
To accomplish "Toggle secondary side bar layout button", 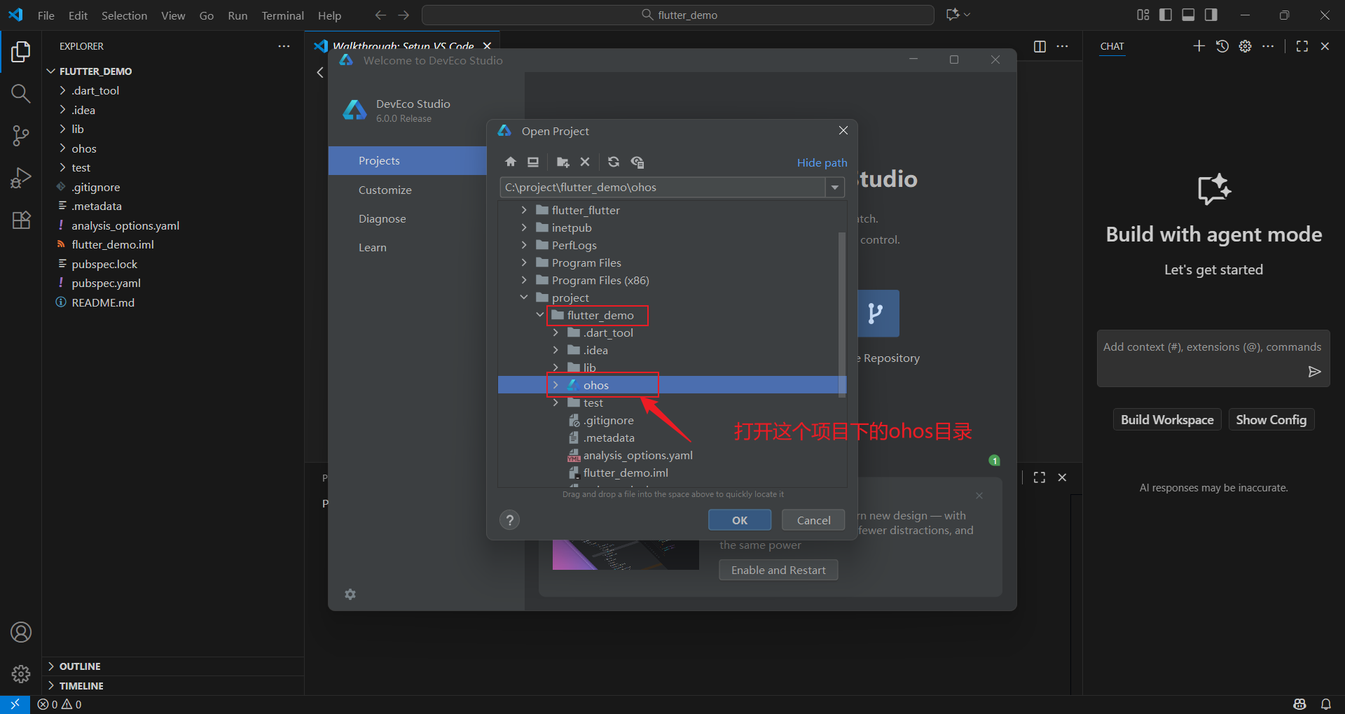I will click(1210, 15).
